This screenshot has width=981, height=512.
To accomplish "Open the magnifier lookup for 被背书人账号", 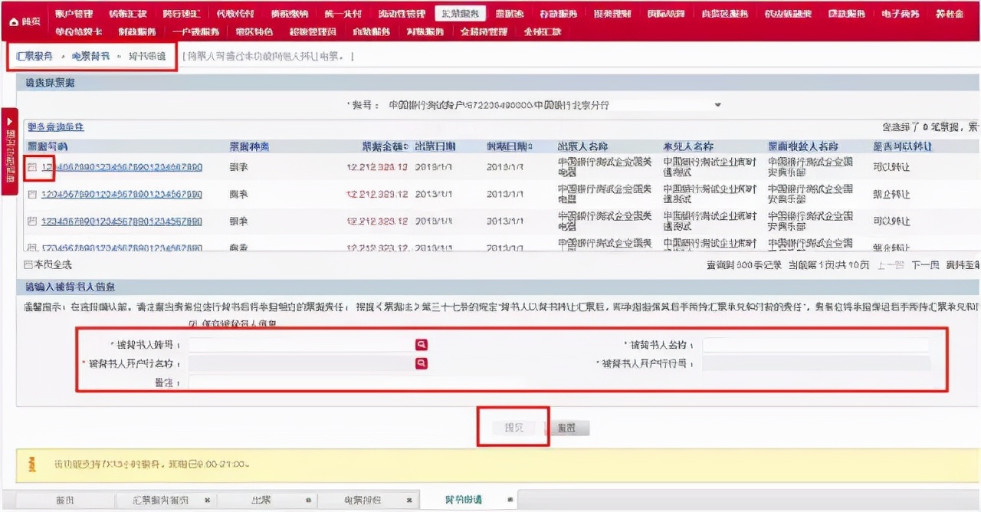I will tap(421, 344).
